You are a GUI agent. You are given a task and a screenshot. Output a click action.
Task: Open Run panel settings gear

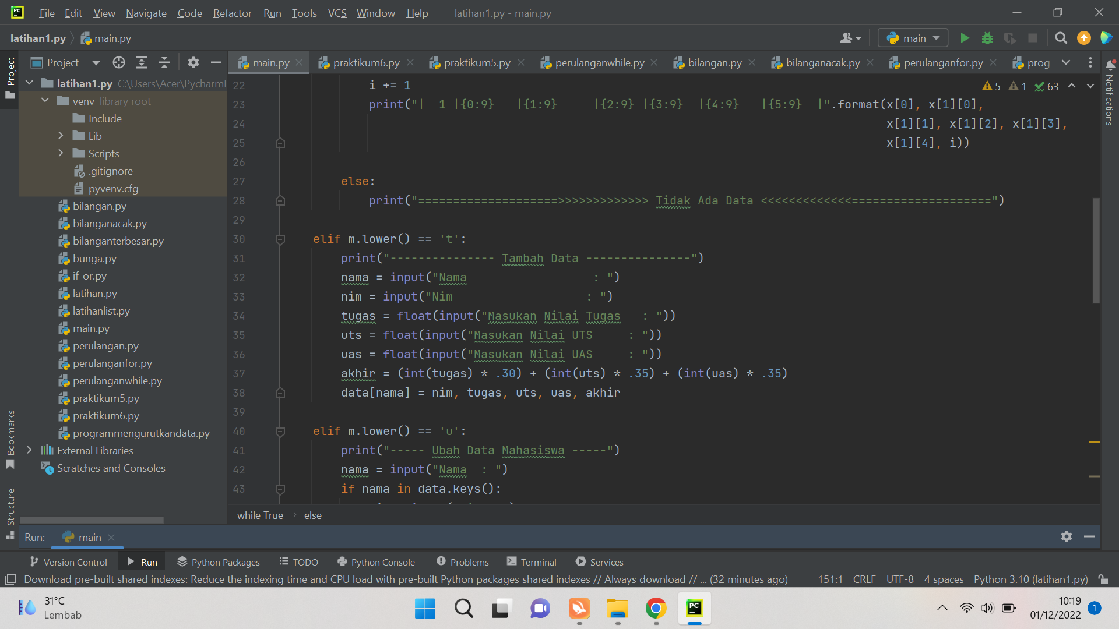1067,537
